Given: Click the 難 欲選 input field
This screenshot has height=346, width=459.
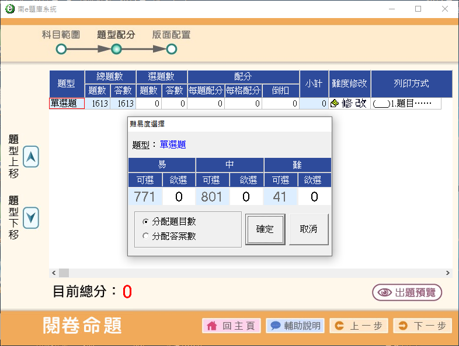Looking at the screenshot, I should coord(314,197).
